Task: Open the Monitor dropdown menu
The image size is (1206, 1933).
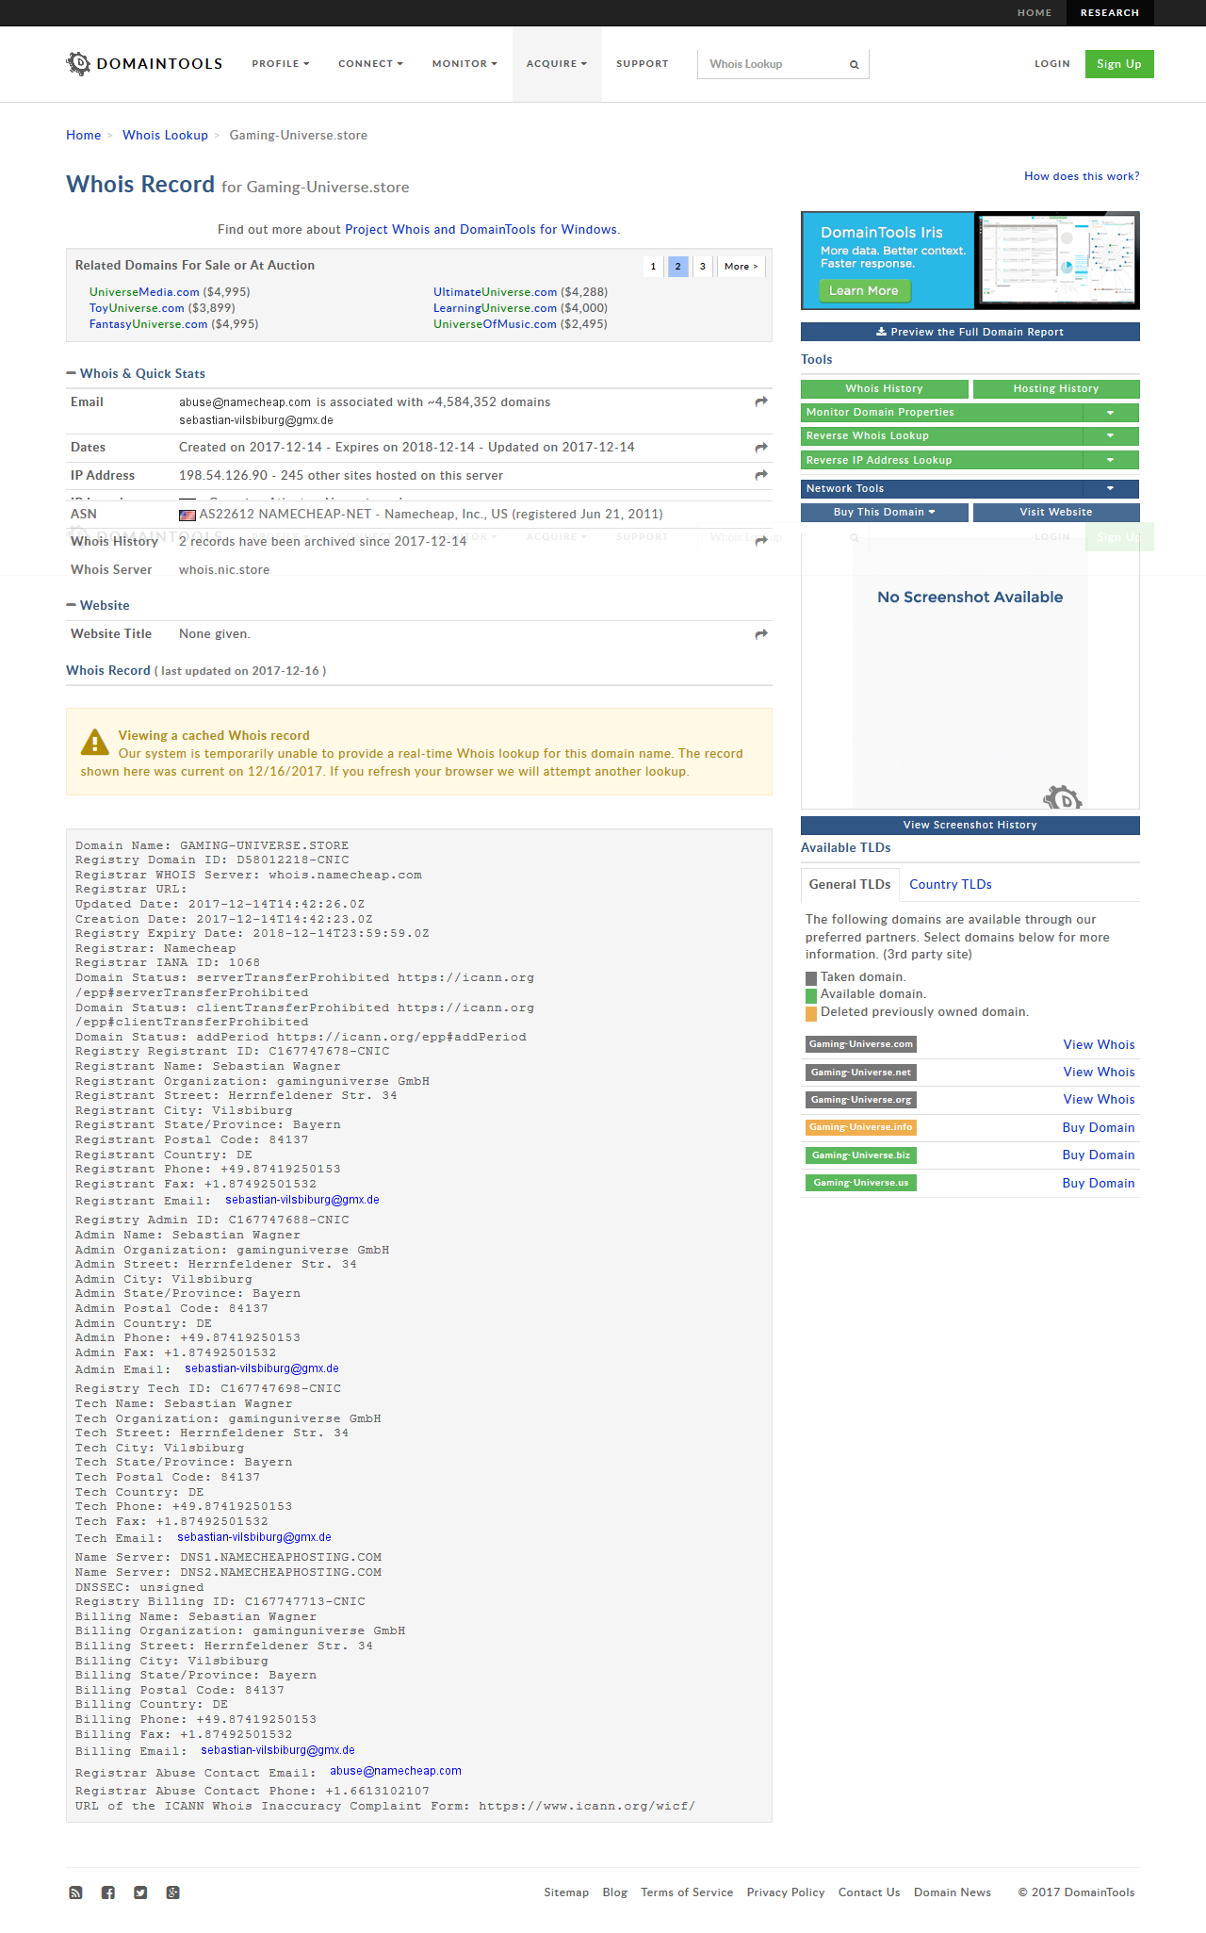Action: [x=464, y=64]
